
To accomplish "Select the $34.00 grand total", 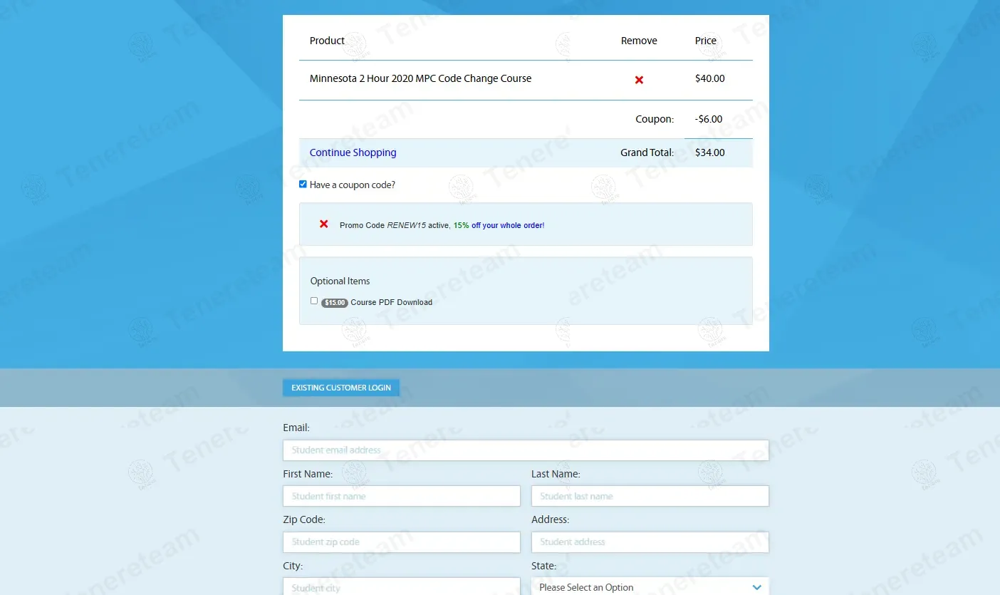I will point(709,152).
